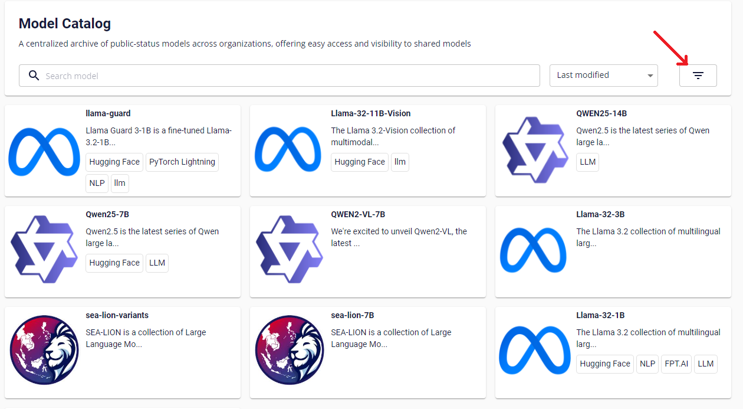Click the LLM tag on the Qwen25-7B card
This screenshot has height=409, width=743.
click(157, 263)
